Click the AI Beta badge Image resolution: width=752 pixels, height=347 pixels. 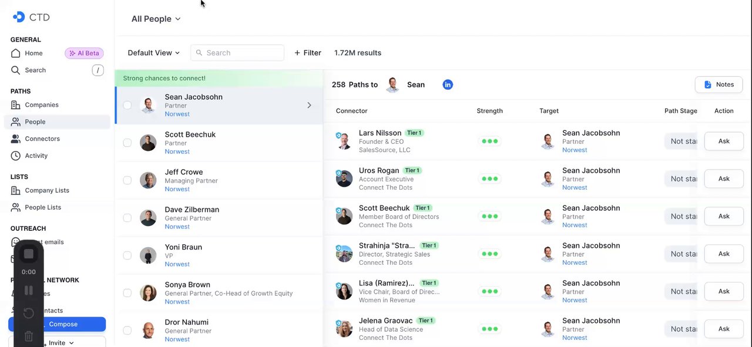tap(84, 53)
